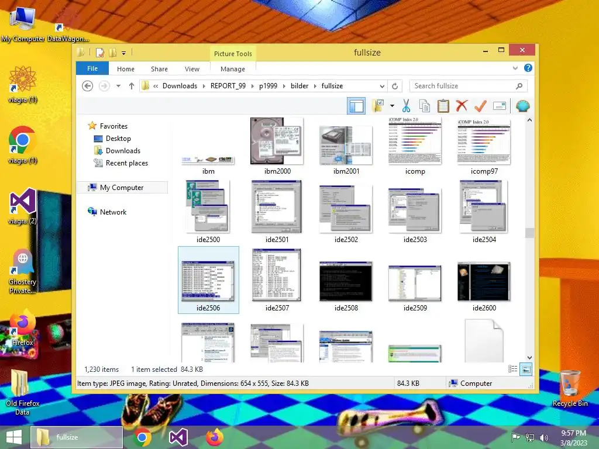Click scroll down arrow of file list
The image size is (599, 449).
pos(529,358)
